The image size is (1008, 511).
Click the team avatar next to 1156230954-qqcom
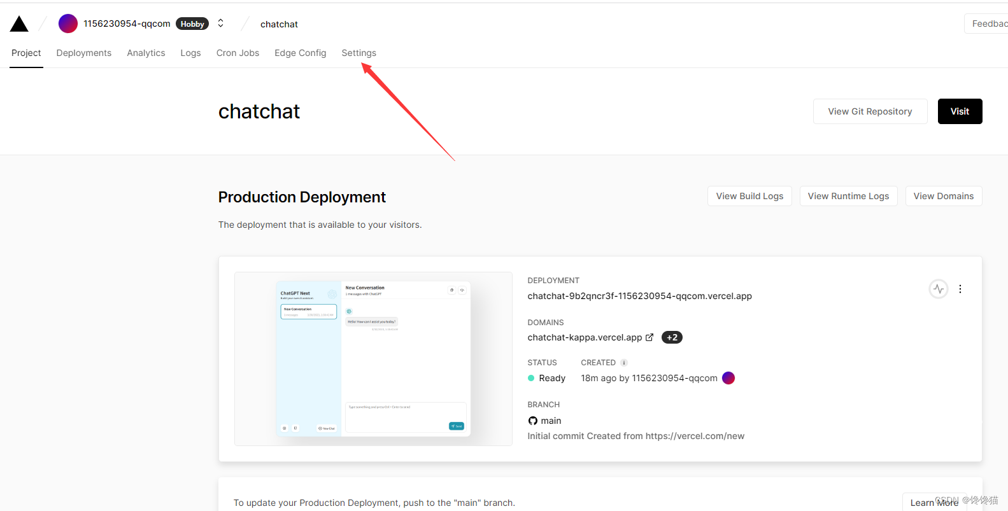[68, 24]
